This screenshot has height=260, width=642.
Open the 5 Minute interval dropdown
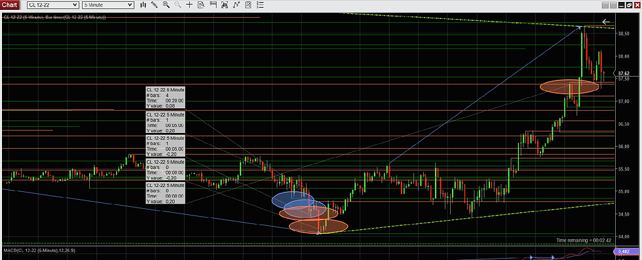[x=107, y=5]
